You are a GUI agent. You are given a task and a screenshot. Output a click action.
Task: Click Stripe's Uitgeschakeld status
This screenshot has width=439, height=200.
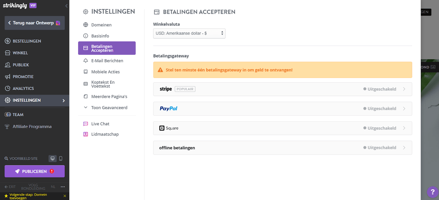click(x=380, y=89)
